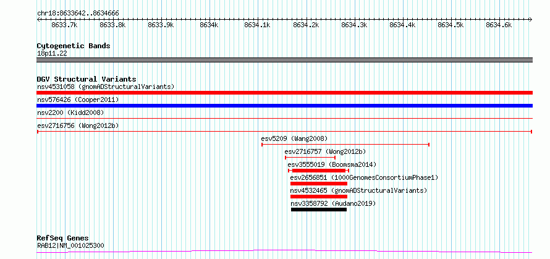This screenshot has width=550, height=259.
Task: Select the nsv4532465 red variant bar
Action: [x=319, y=197]
